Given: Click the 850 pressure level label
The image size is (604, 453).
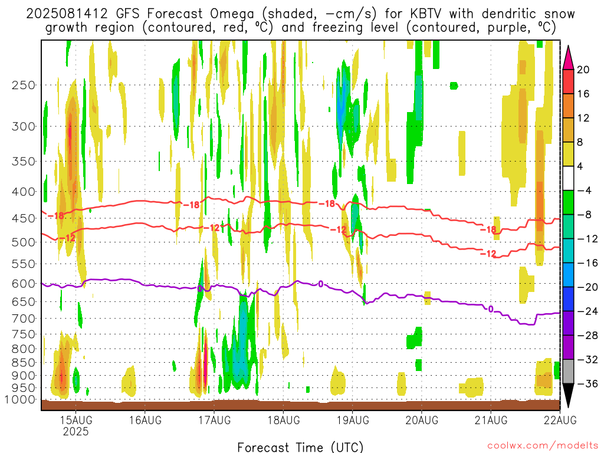Looking at the screenshot, I should 24,363.
